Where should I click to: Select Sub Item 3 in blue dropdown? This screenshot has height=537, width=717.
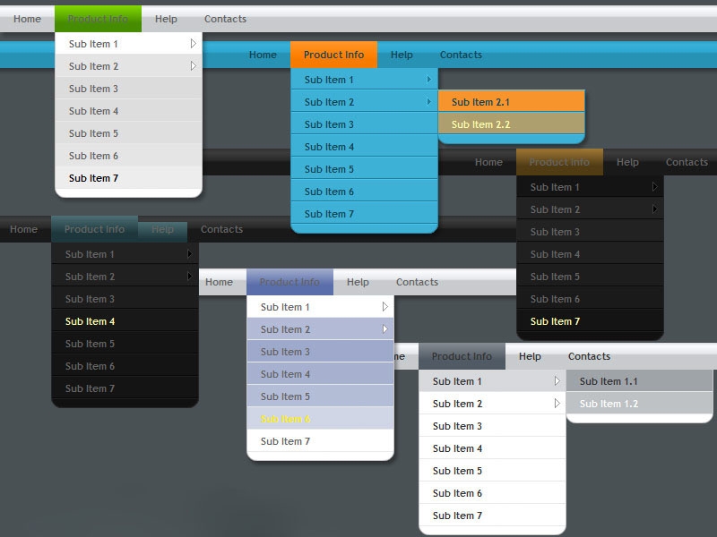(x=364, y=124)
